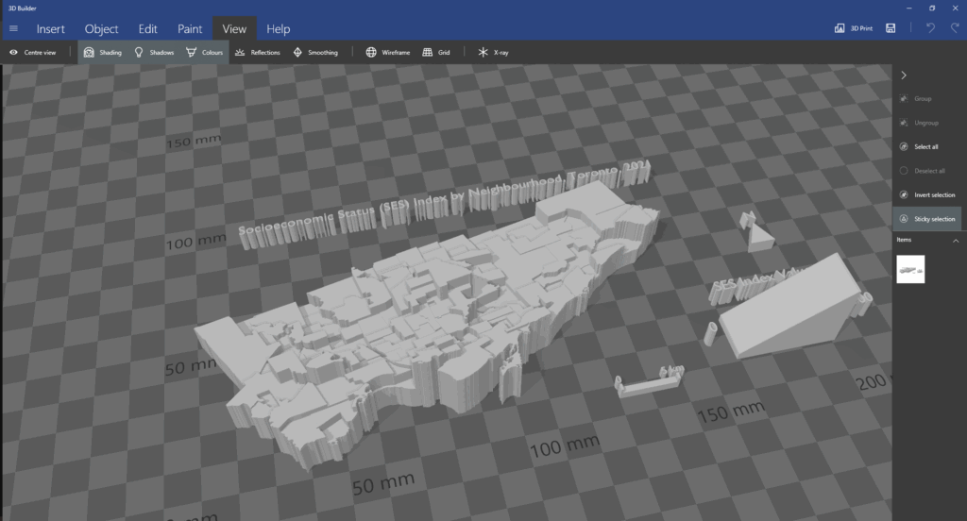Image resolution: width=967 pixels, height=521 pixels.
Task: Collapse the right side panel chevron
Action: tap(904, 75)
